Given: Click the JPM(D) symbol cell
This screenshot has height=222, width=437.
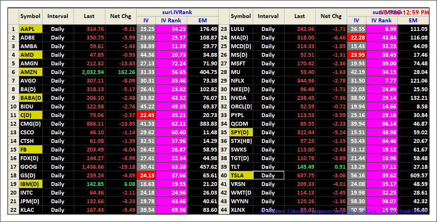Looking at the screenshot, I should tap(31, 202).
